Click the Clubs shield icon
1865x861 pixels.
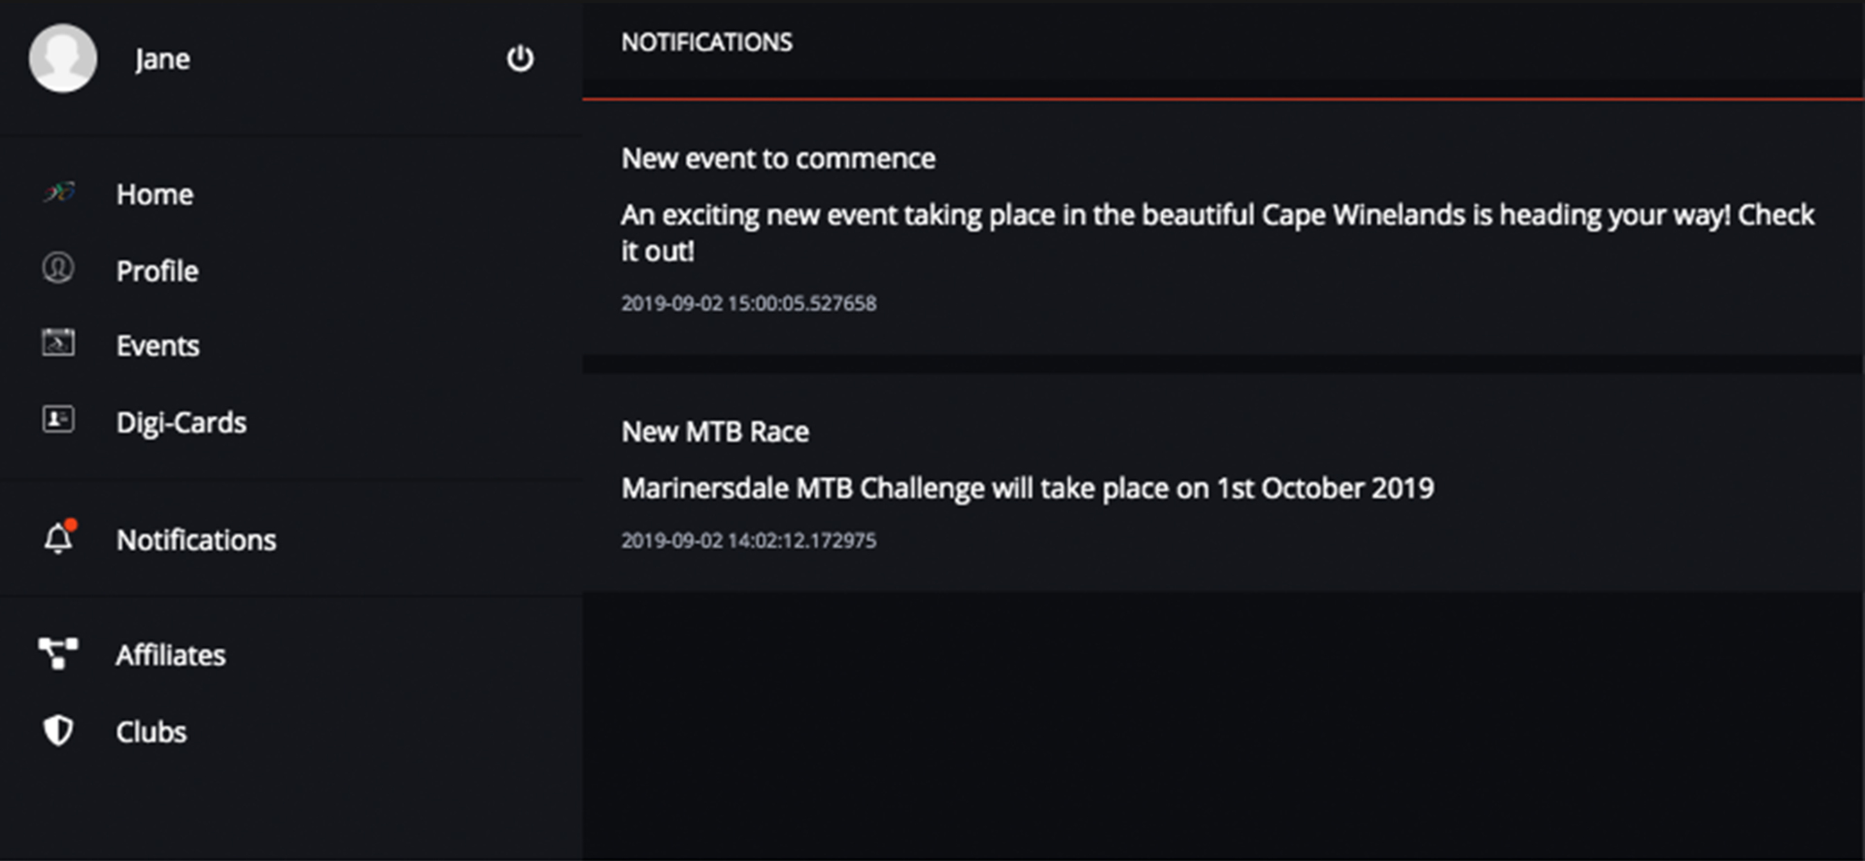[58, 730]
